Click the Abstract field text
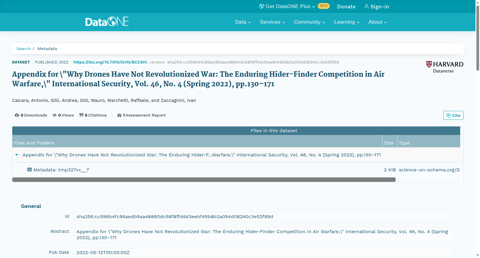 click(265, 235)
